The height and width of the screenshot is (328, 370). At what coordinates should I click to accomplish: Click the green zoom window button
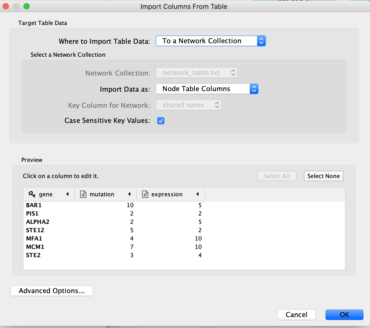pyautogui.click(x=27, y=6)
